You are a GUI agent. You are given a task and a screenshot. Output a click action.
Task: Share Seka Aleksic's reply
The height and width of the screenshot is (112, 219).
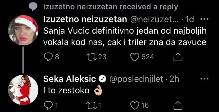pyautogui.click(x=178, y=105)
